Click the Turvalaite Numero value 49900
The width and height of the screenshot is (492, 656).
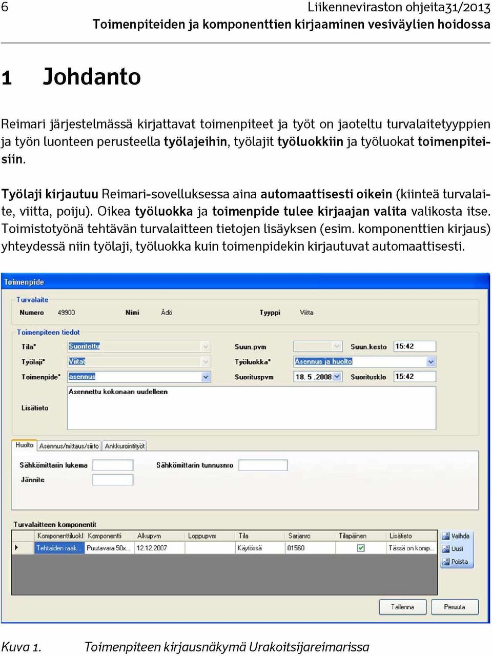[x=66, y=313]
